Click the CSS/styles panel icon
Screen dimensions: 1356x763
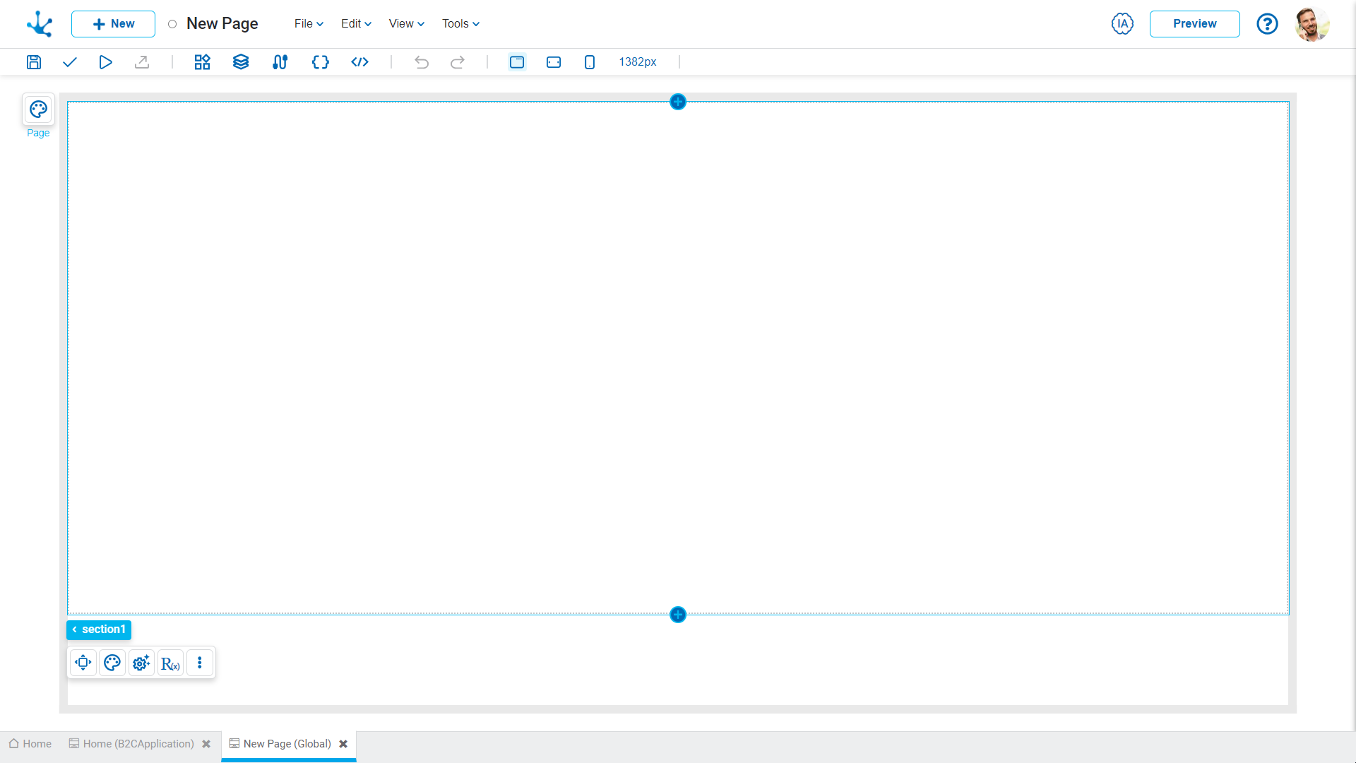pyautogui.click(x=319, y=61)
